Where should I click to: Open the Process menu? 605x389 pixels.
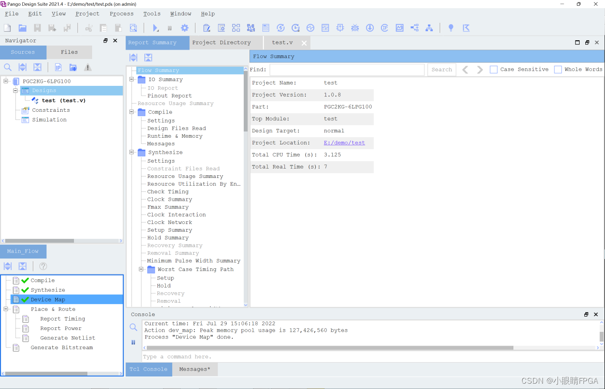(122, 14)
